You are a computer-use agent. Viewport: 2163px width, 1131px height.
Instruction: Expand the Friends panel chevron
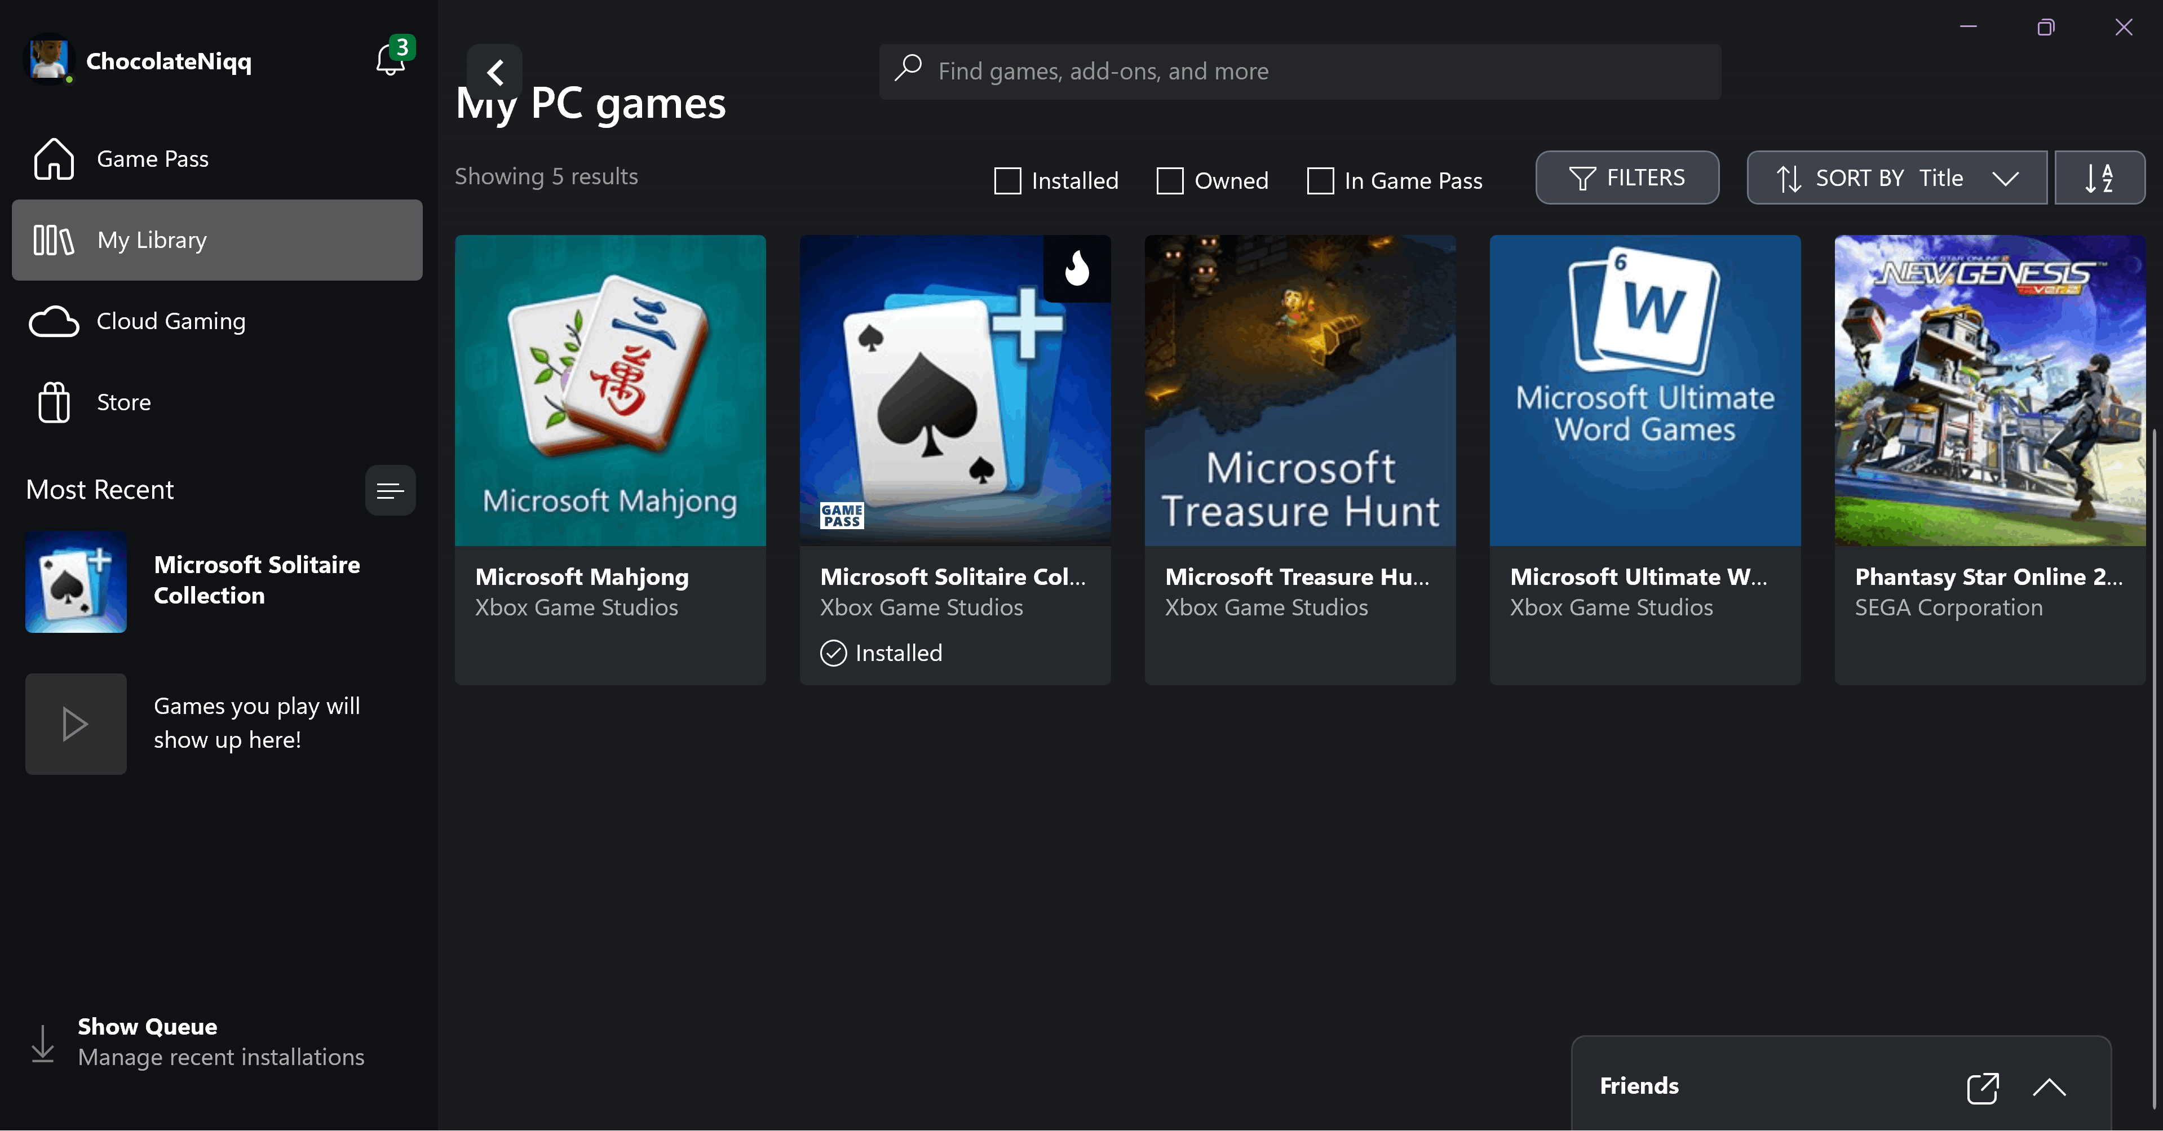click(2049, 1088)
